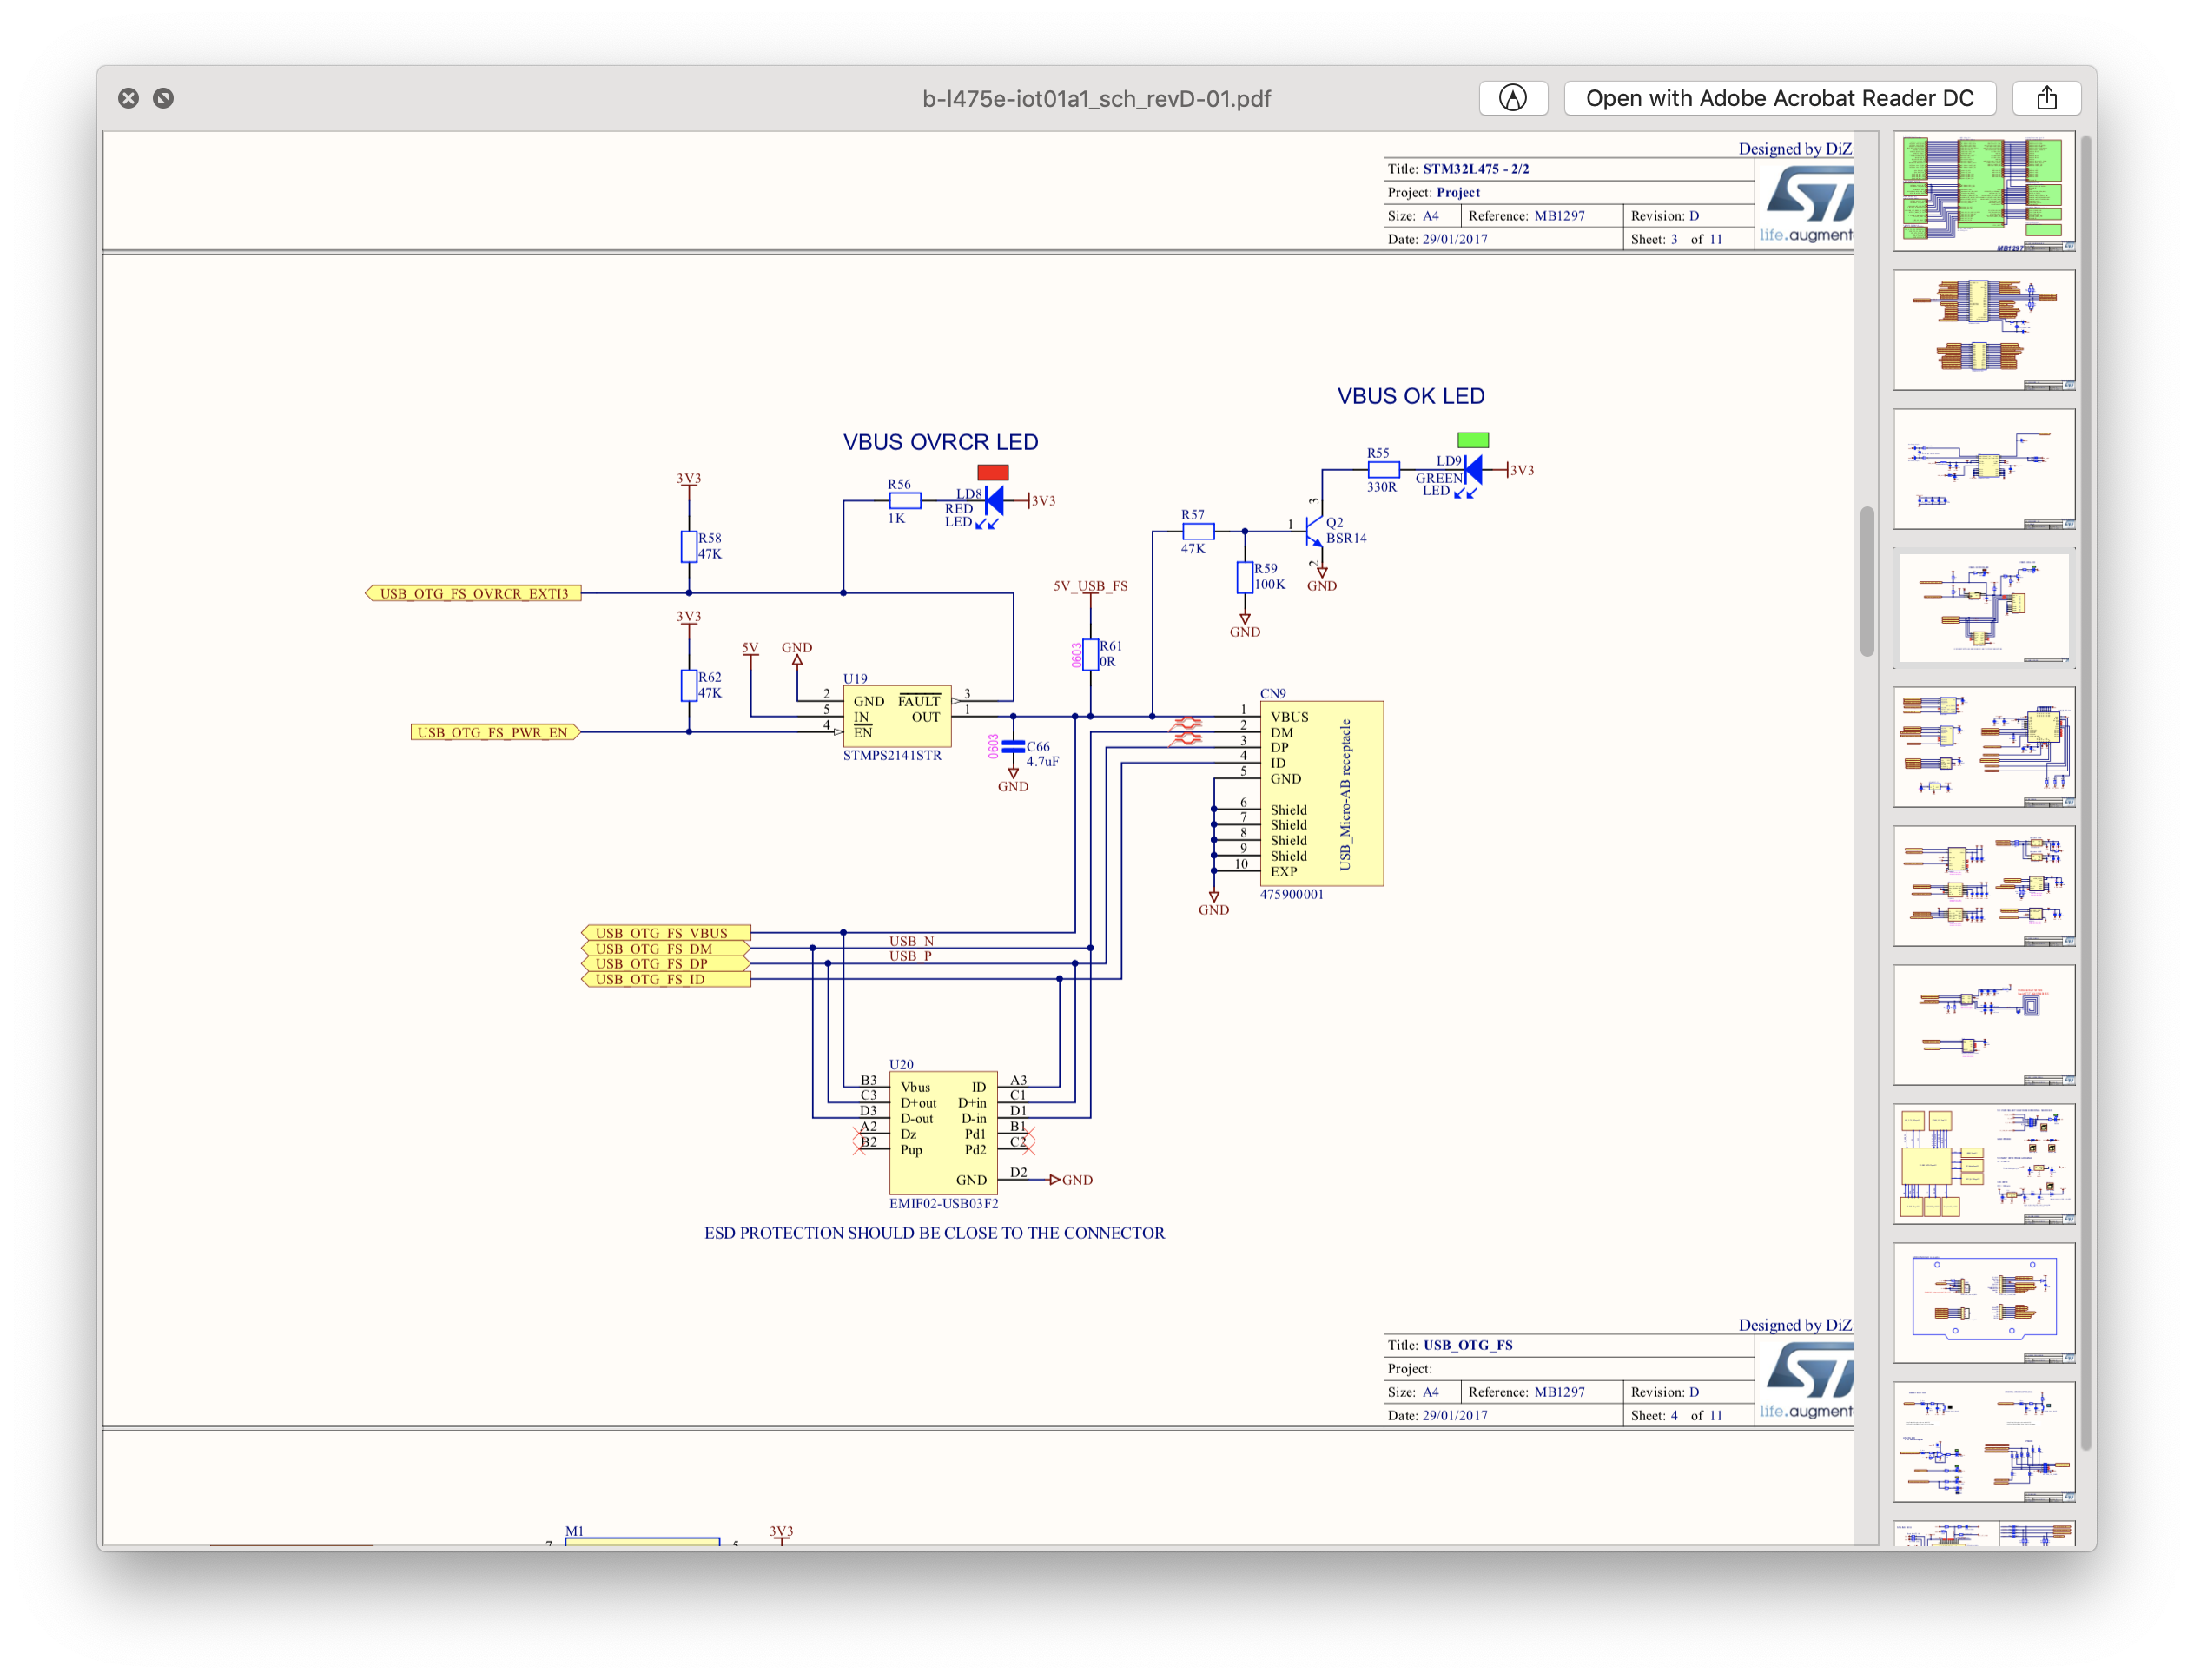Open the second page thumbnail with connectors

[1983, 330]
